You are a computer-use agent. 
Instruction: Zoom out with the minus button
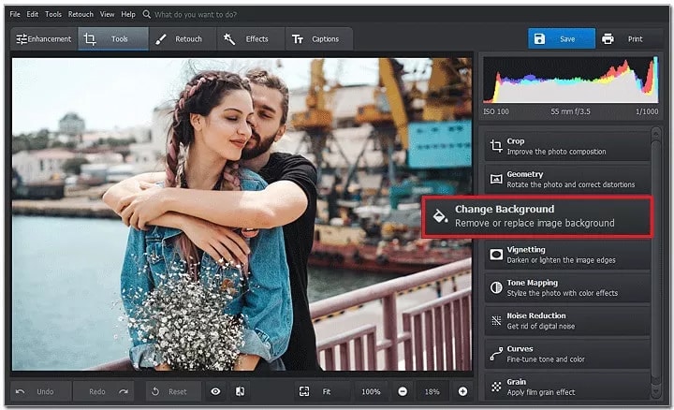click(403, 391)
